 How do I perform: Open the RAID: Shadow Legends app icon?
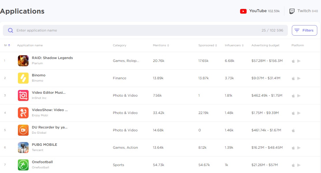click(x=23, y=61)
